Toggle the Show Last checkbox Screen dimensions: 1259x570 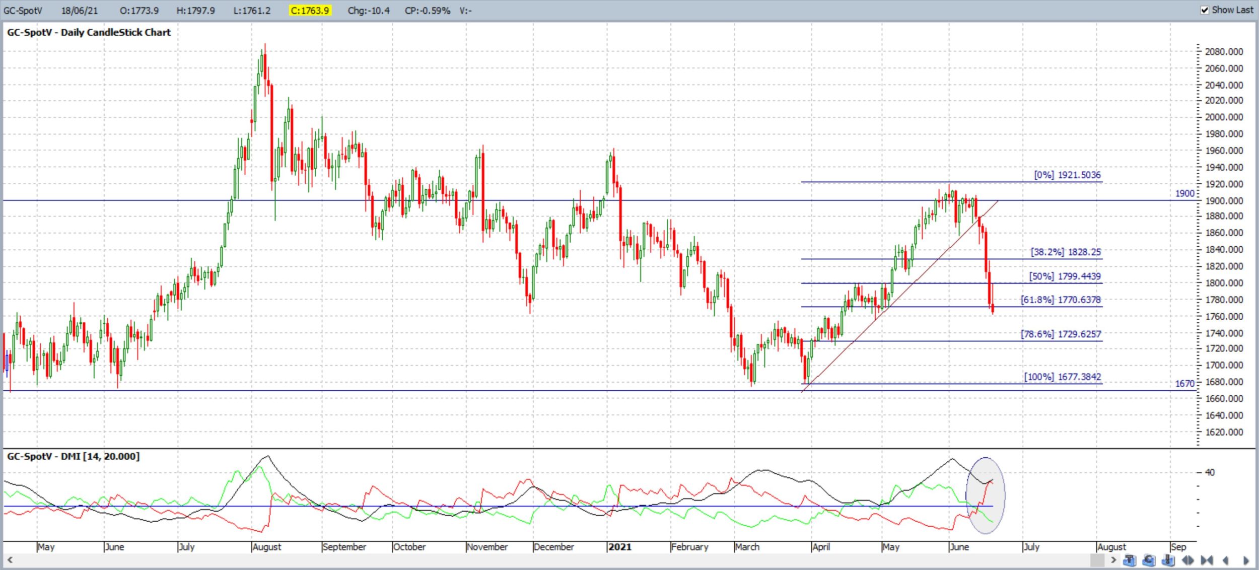pyautogui.click(x=1205, y=10)
